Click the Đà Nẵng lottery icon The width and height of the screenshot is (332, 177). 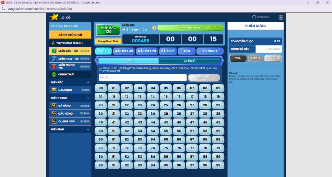54,106
